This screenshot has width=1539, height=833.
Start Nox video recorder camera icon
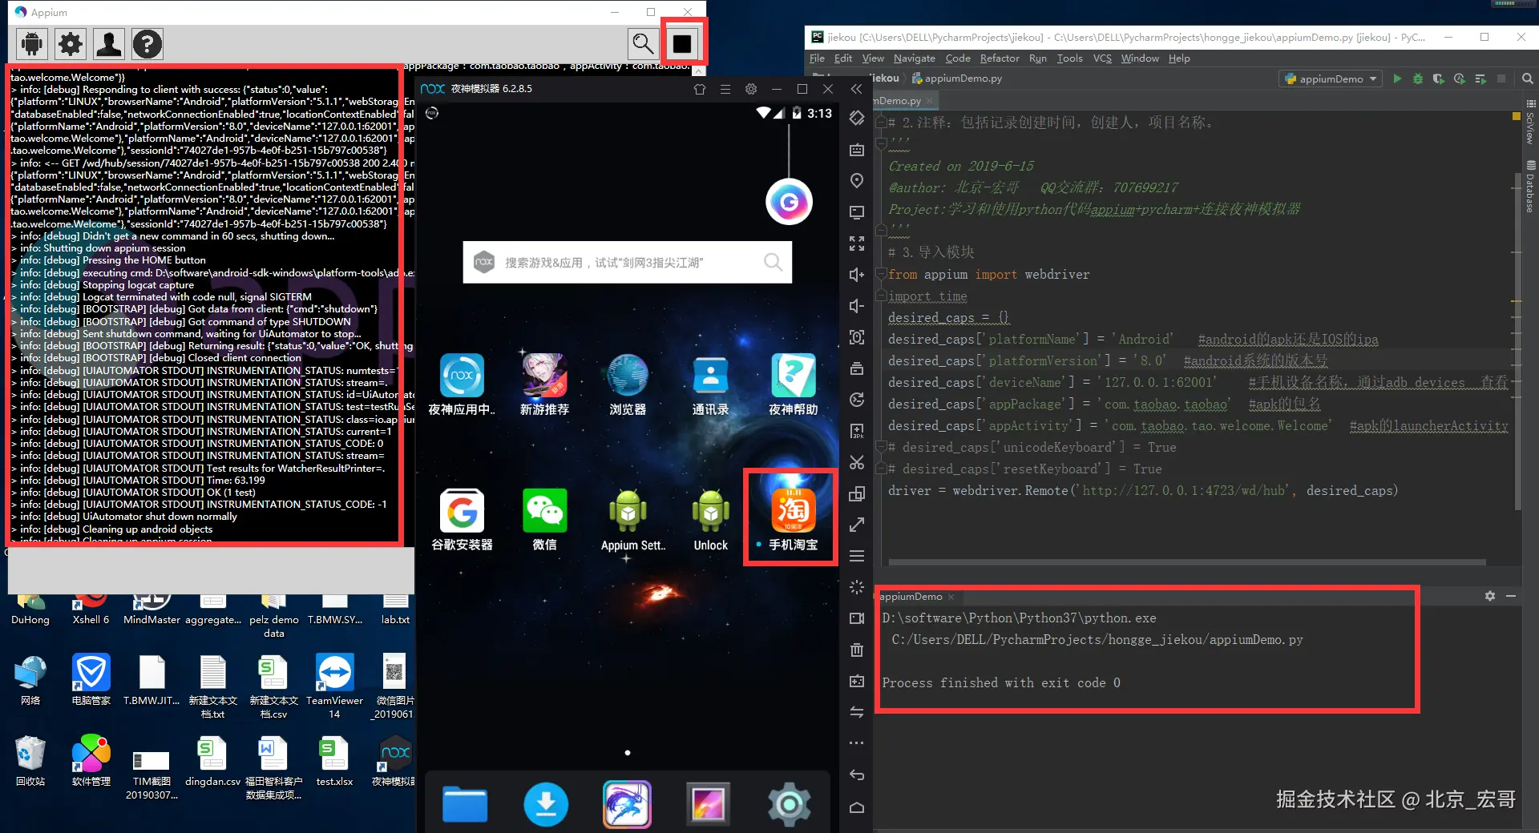coord(857,618)
